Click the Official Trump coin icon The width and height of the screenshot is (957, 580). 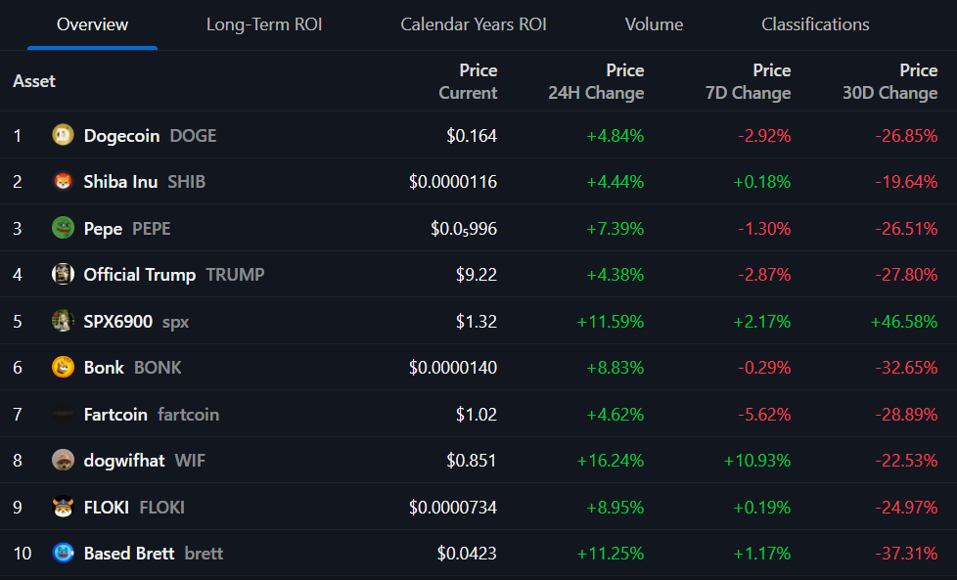coord(63,275)
